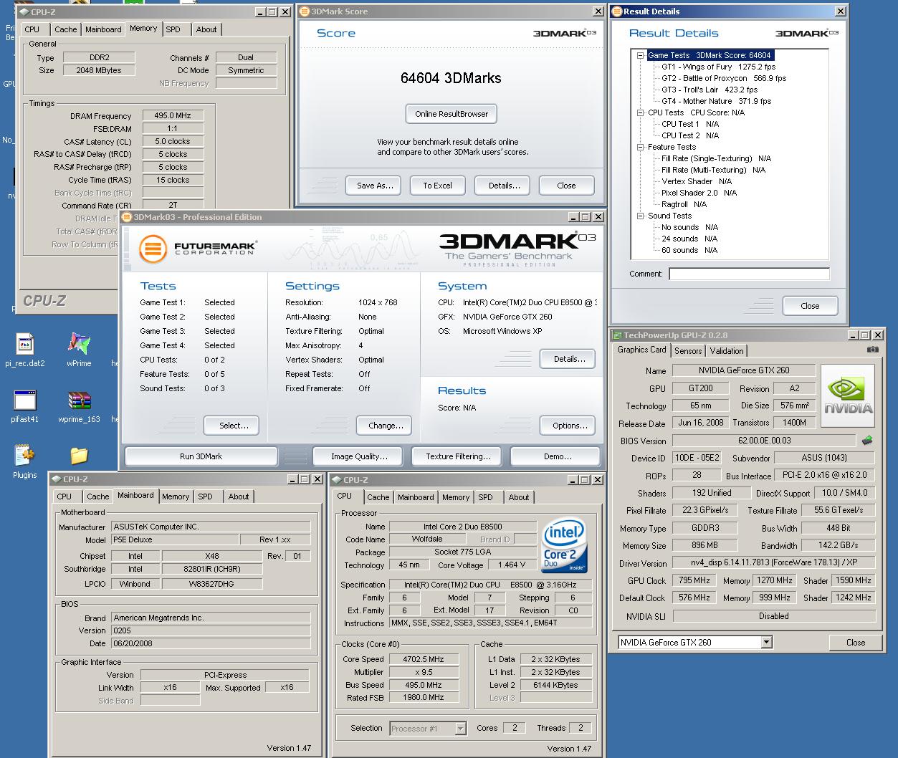Open the pi_rec.dat2 desktop file icon
This screenshot has height=758, width=898.
point(24,345)
